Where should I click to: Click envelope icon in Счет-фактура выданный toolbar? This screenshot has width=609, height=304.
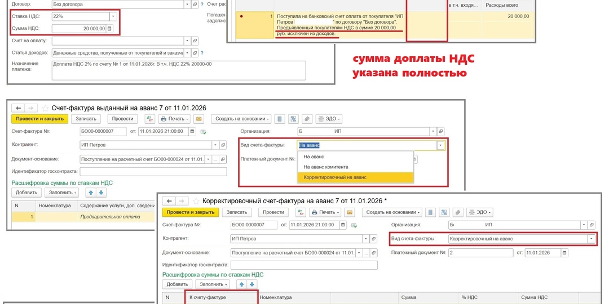tap(199, 119)
